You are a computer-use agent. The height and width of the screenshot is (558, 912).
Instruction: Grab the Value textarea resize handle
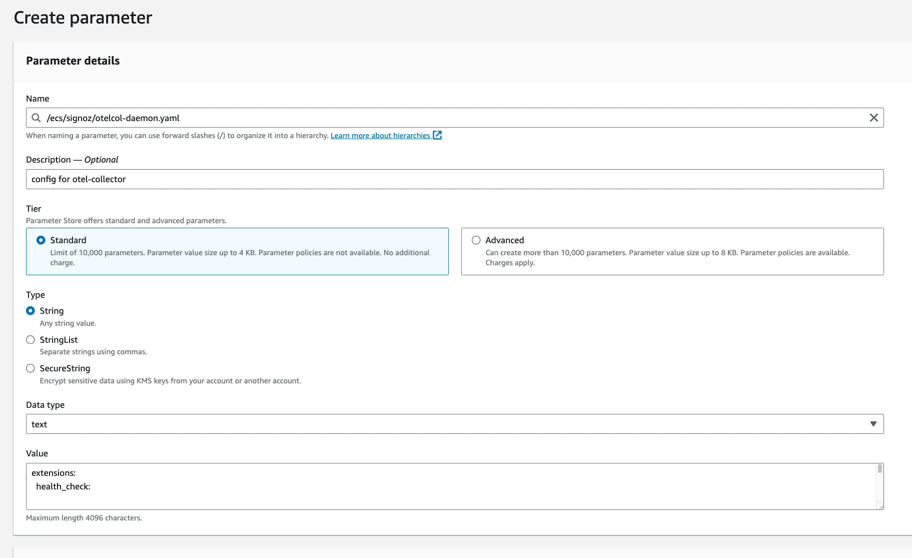coord(880,506)
